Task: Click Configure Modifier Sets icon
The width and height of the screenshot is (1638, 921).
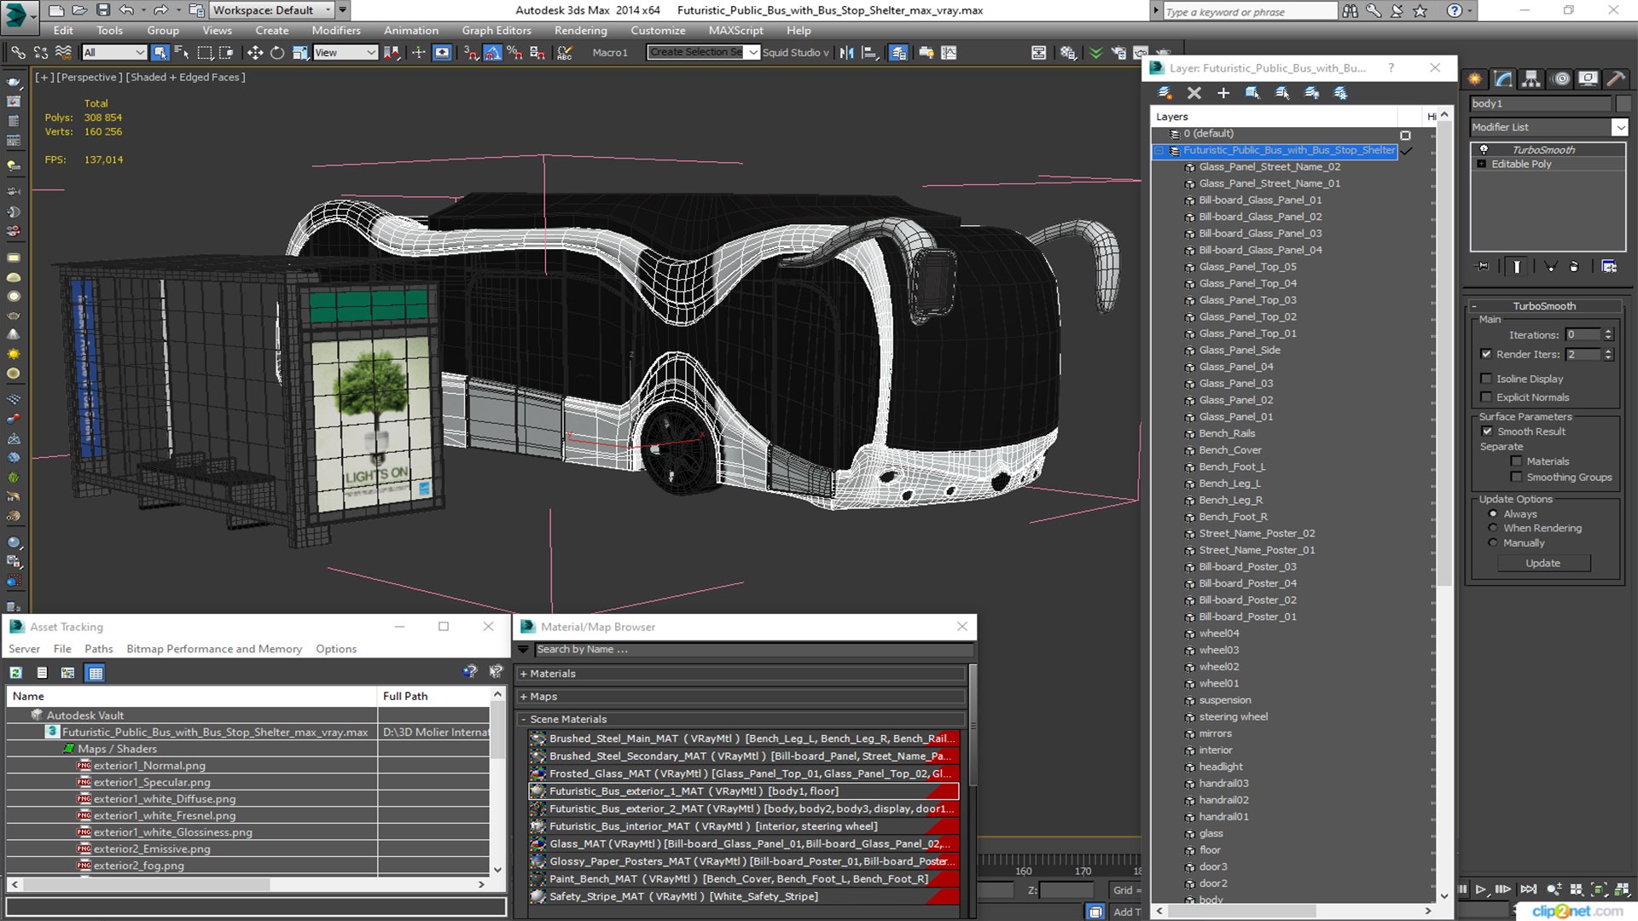Action: (x=1609, y=266)
